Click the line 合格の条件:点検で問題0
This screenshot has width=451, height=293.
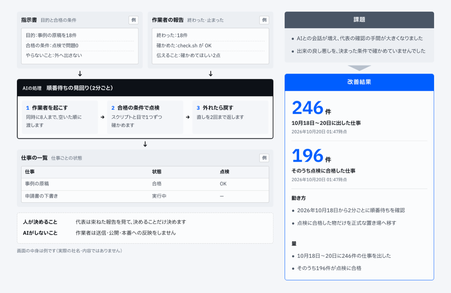click(52, 46)
